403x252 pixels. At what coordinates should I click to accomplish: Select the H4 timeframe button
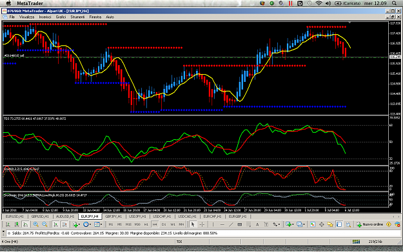155,224
